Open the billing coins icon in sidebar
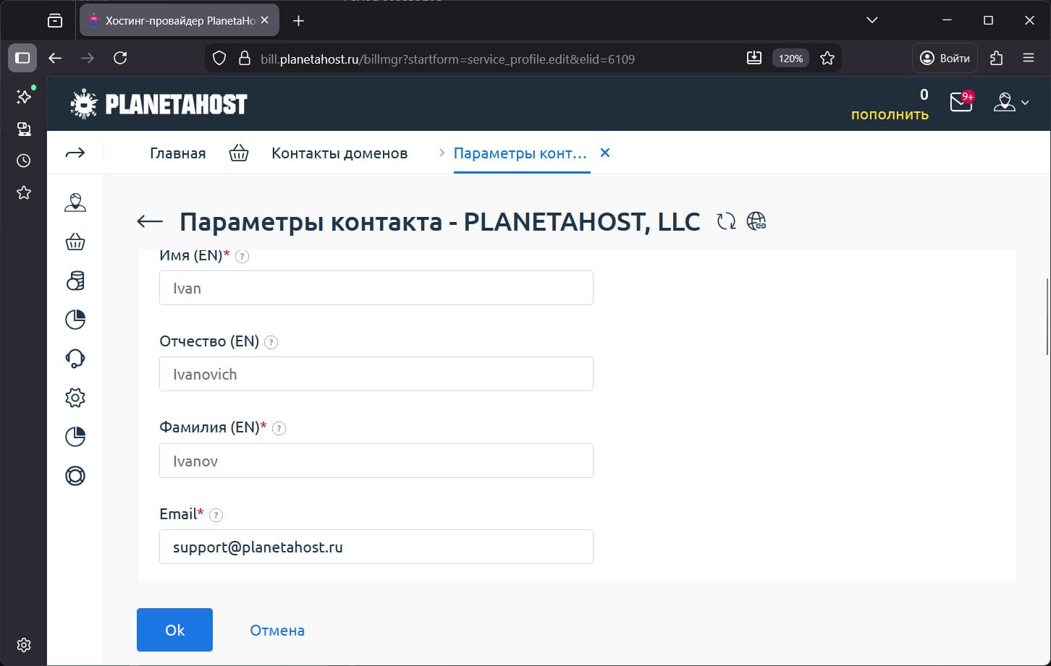This screenshot has height=666, width=1051. (75, 281)
